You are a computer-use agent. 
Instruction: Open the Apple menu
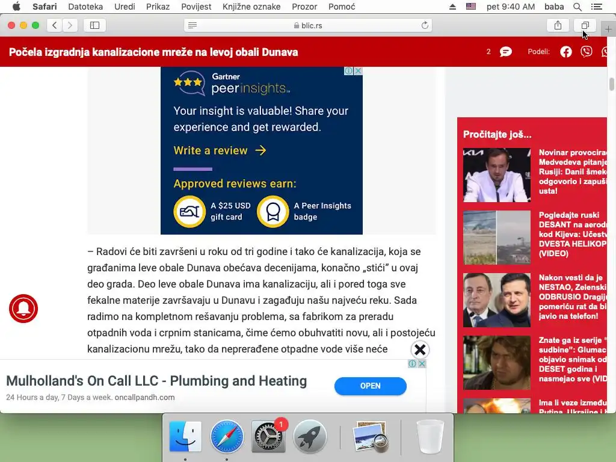tap(16, 7)
